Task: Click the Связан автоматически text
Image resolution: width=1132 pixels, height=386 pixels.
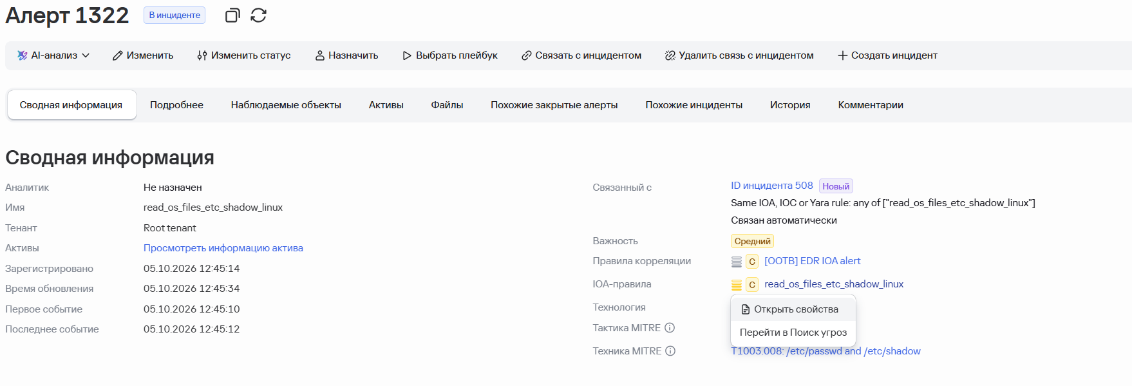Action: 784,220
